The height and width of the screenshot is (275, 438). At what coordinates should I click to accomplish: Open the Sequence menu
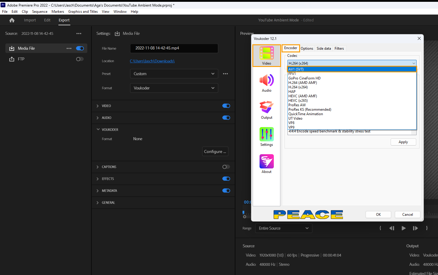point(40,12)
